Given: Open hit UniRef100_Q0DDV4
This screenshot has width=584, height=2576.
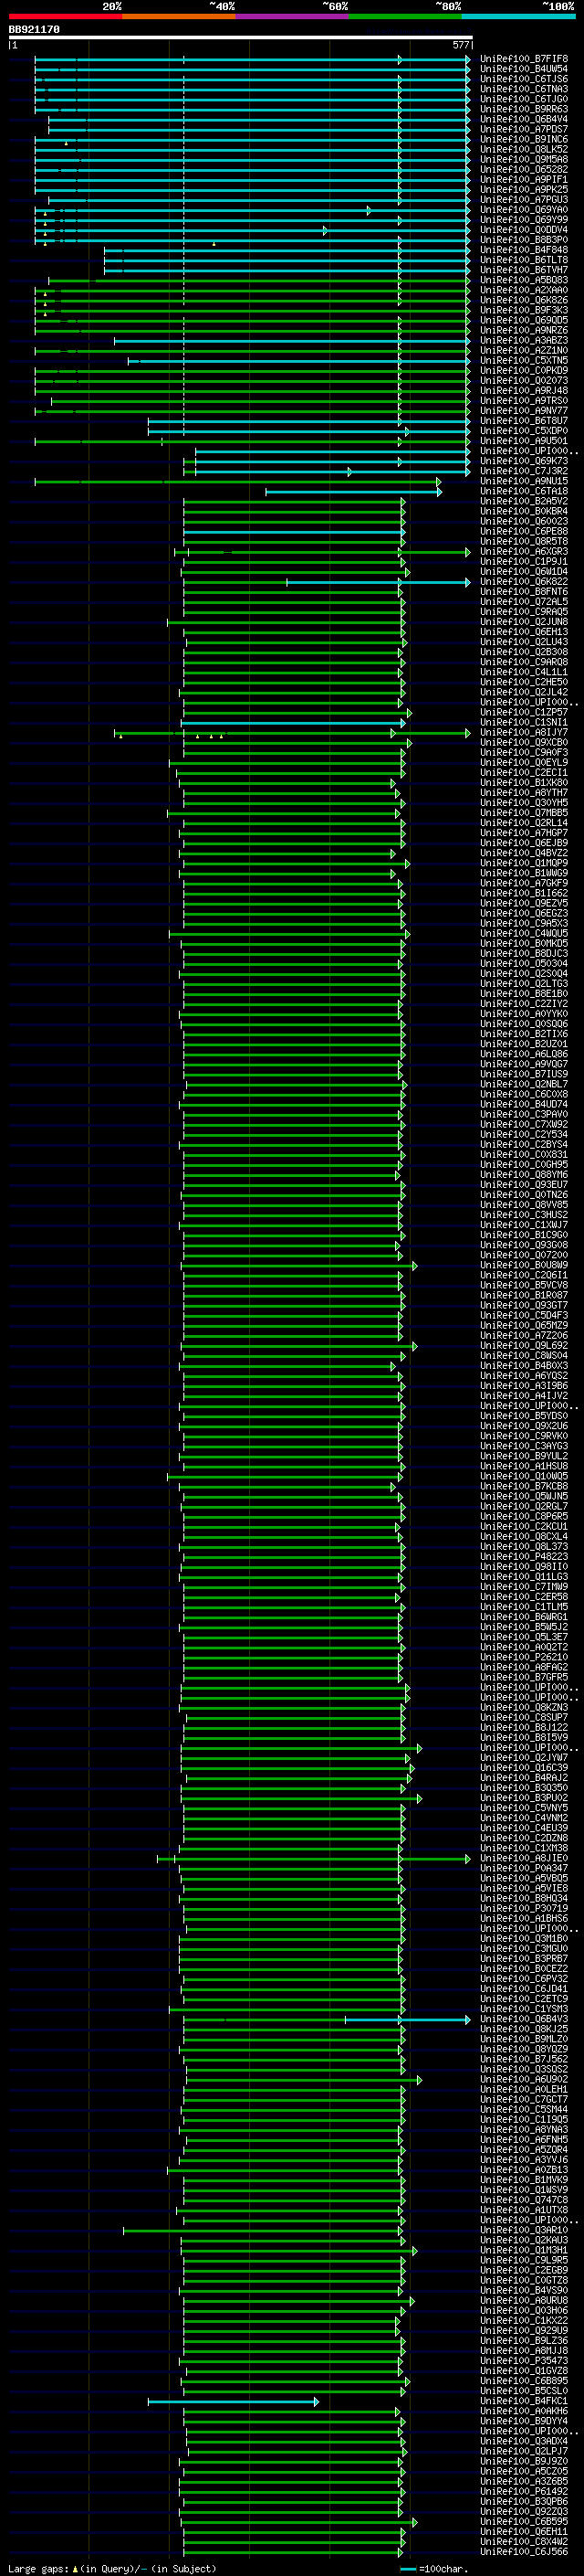Looking at the screenshot, I should 524,230.
